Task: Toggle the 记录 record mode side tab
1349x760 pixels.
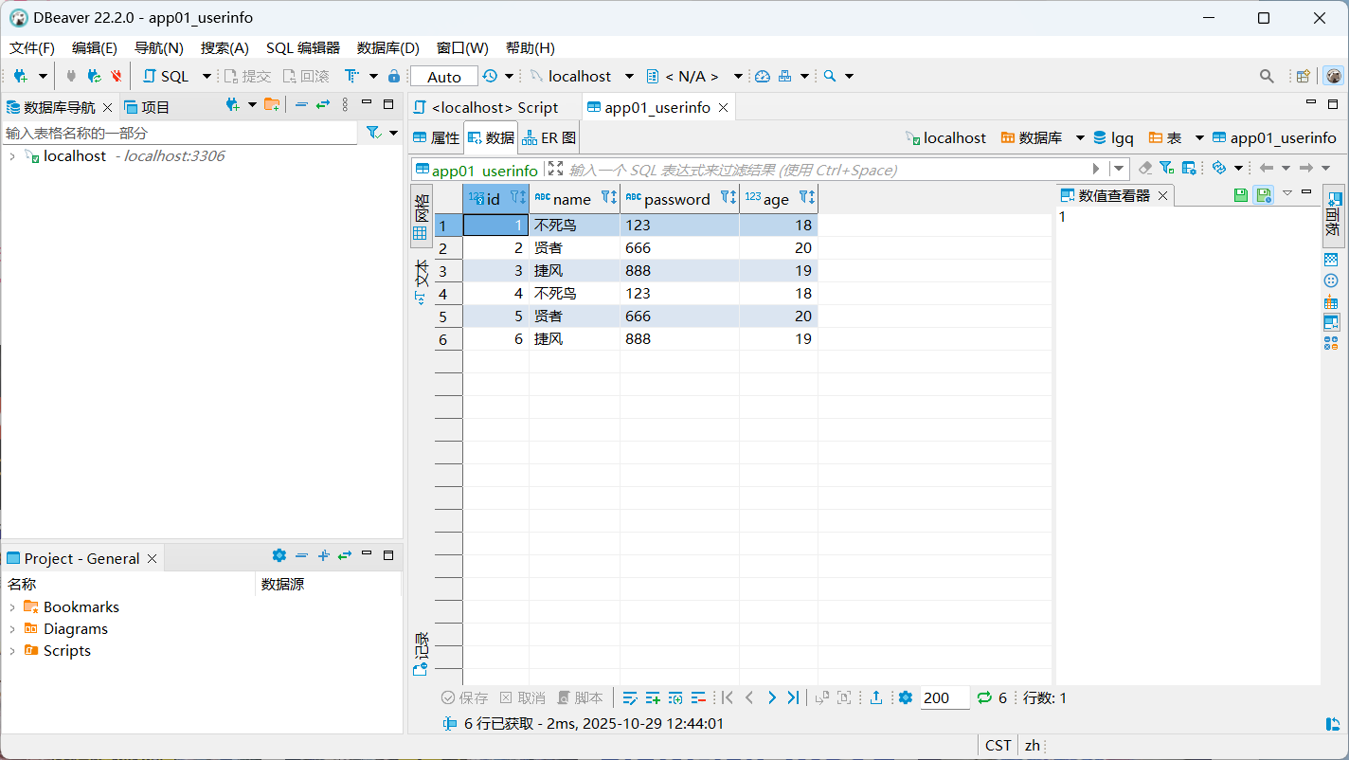Action: click(422, 653)
